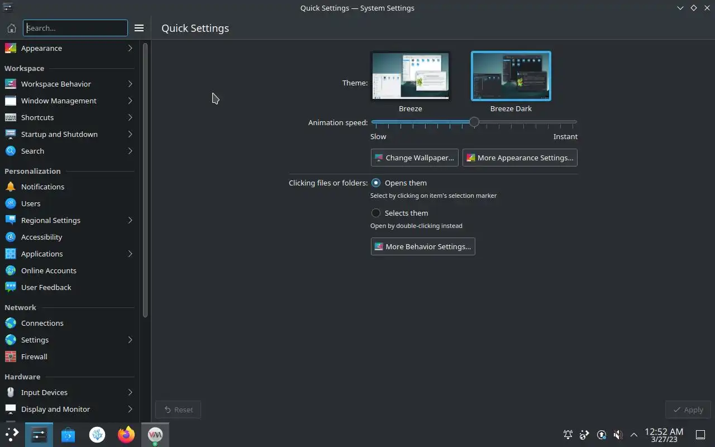Click the updates tray icon

[x=601, y=435]
